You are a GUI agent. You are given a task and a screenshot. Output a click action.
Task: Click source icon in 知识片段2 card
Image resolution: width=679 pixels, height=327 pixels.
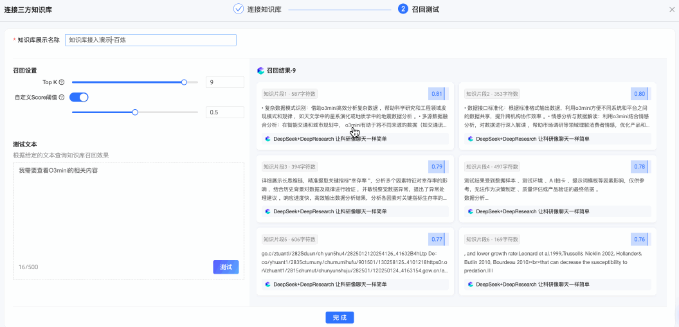pos(470,139)
